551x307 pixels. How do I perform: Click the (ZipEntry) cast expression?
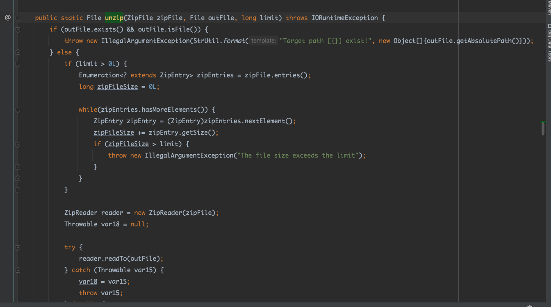pyautogui.click(x=186, y=121)
